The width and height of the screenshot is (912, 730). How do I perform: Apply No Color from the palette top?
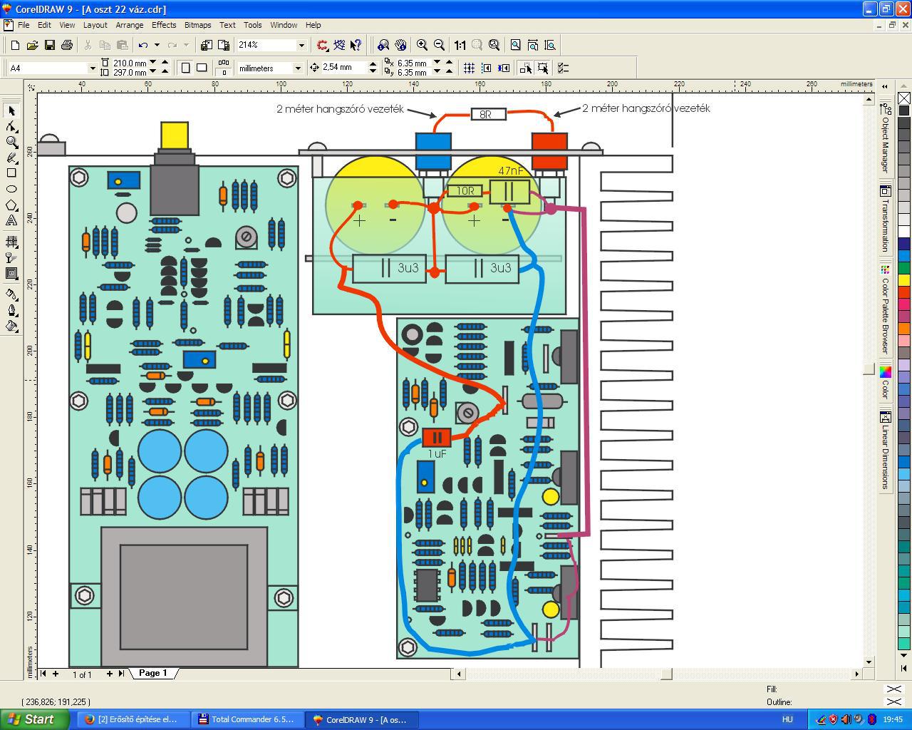pyautogui.click(x=904, y=98)
